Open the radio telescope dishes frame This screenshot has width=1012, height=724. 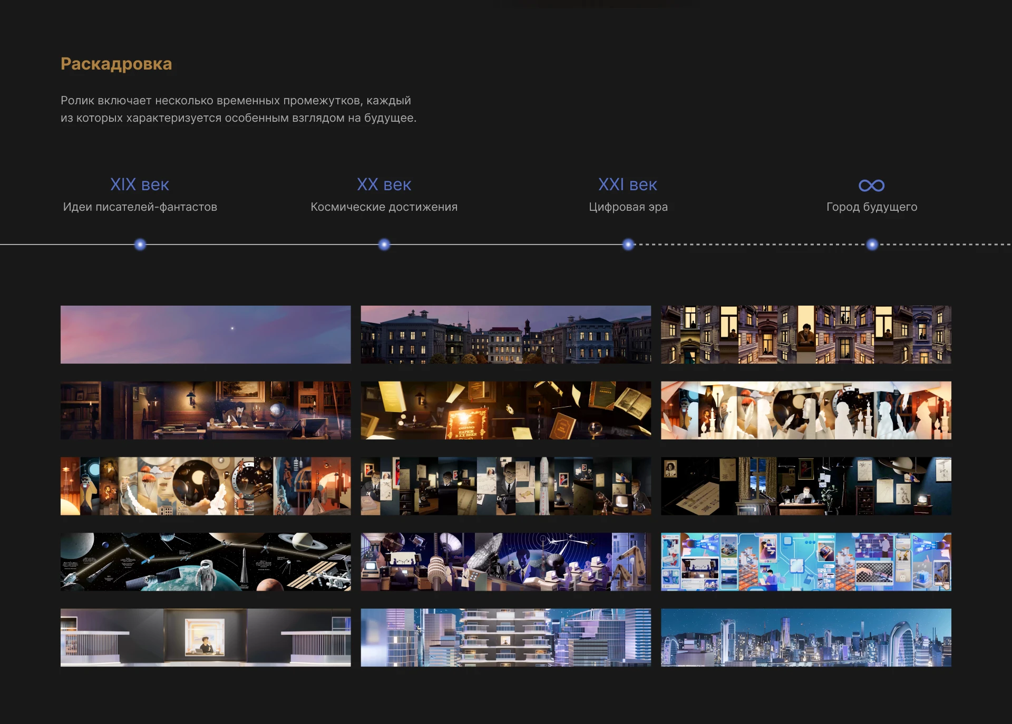point(505,562)
